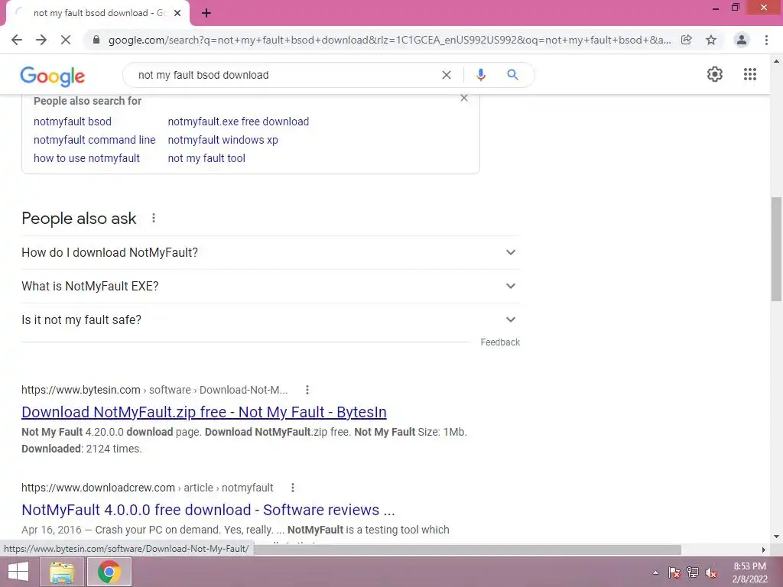Focus the browser address bar URL

click(389, 40)
